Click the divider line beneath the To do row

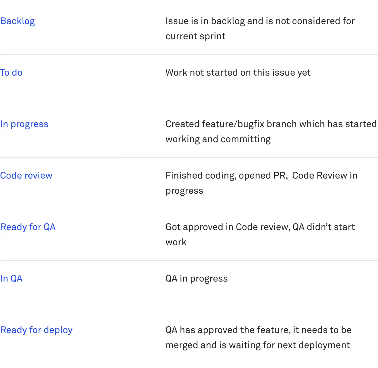coord(189,106)
